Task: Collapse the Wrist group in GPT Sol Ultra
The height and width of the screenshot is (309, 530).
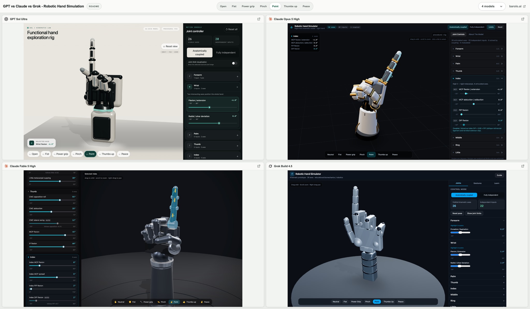Action: pos(237,87)
